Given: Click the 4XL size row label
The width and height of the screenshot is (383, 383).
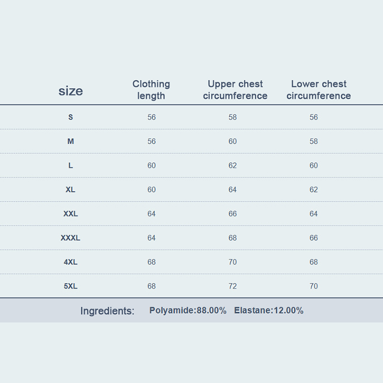Looking at the screenshot, I should [70, 262].
